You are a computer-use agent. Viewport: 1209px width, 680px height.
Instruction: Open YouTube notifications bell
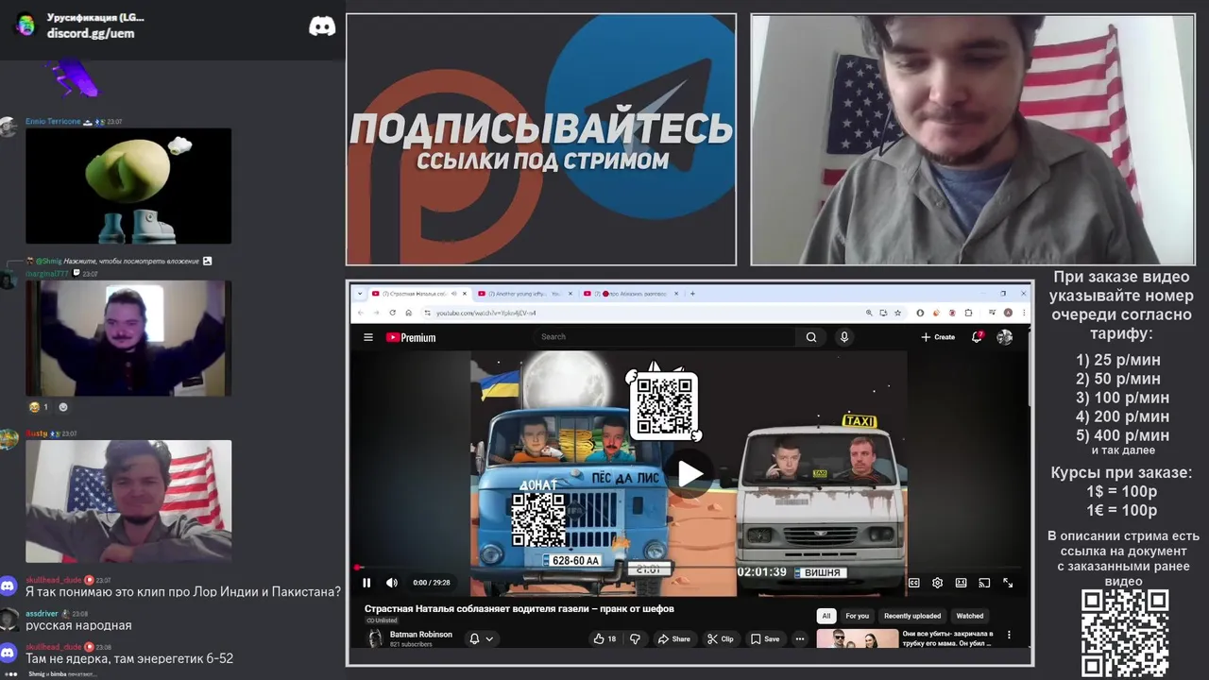tap(978, 337)
